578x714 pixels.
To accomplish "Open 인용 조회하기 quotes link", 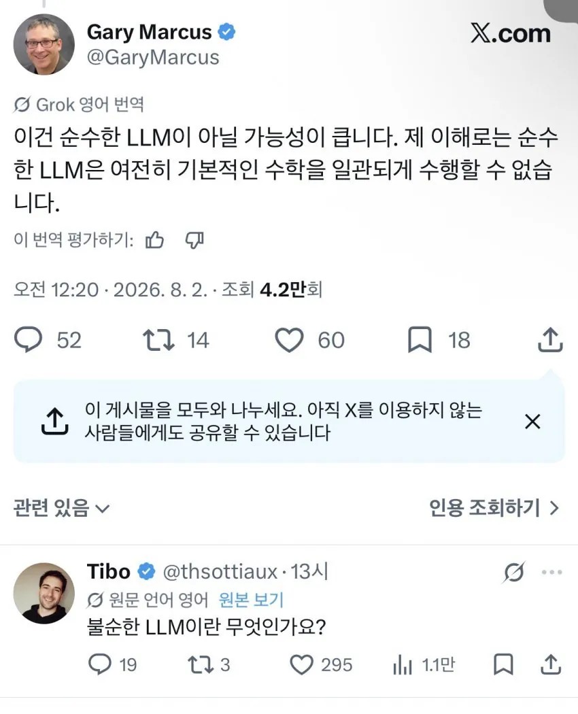I will tap(494, 508).
